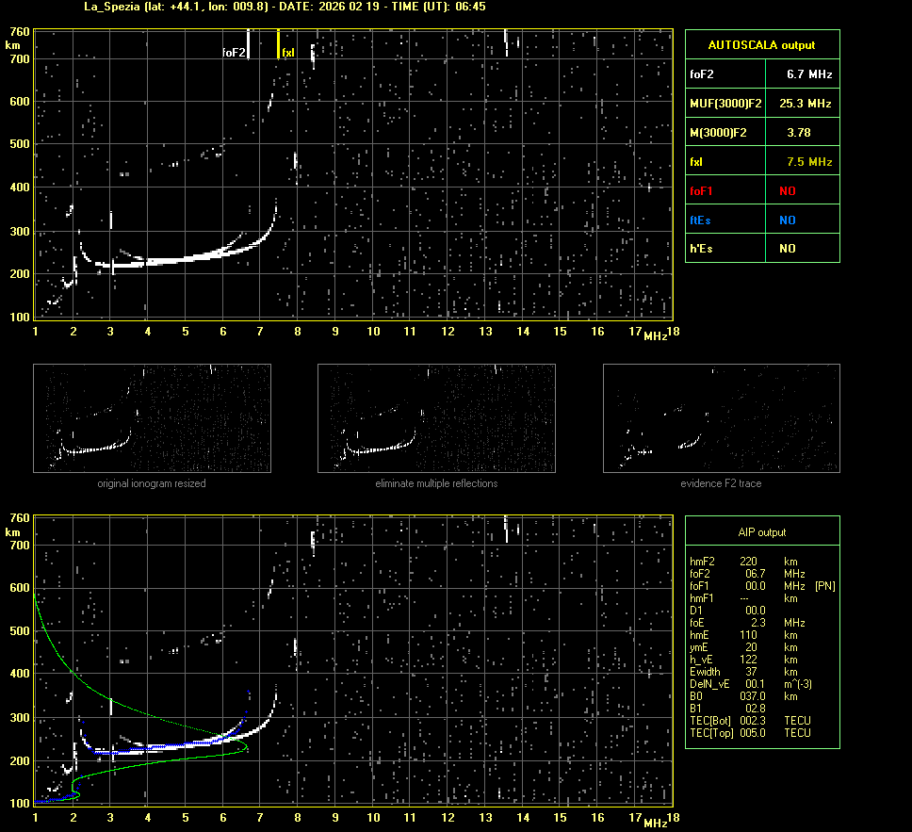Click the AIP output header
The image size is (912, 832).
coord(761,532)
